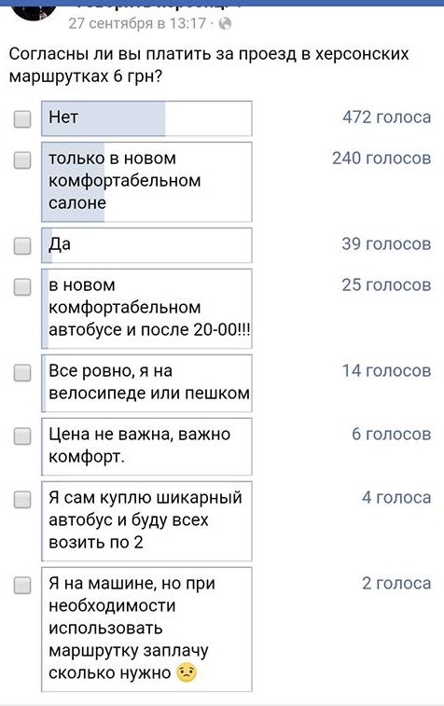Check the 'Цена не важна, важно комфорт' box
Viewport: 444px width, 706px height.
tap(22, 436)
